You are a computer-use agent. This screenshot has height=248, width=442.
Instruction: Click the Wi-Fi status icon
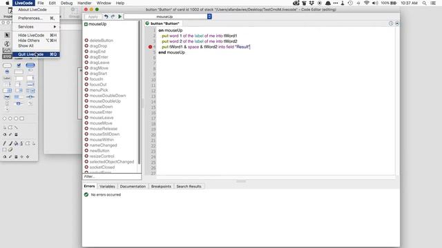tap(367, 3)
